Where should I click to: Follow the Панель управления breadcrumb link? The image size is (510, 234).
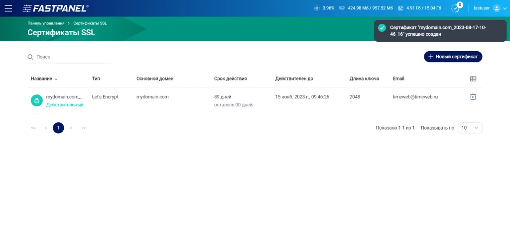pos(46,23)
